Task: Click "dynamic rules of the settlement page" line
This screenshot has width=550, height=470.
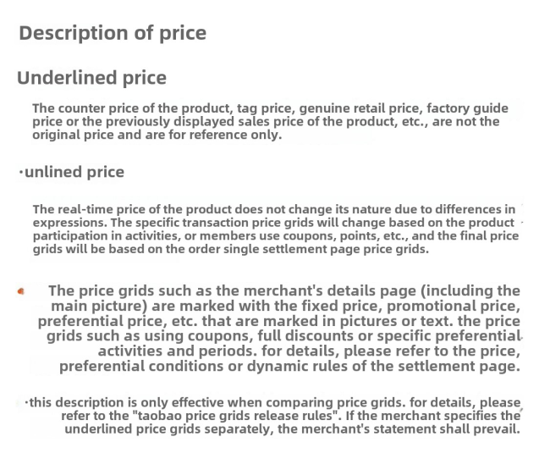Action: point(289,366)
